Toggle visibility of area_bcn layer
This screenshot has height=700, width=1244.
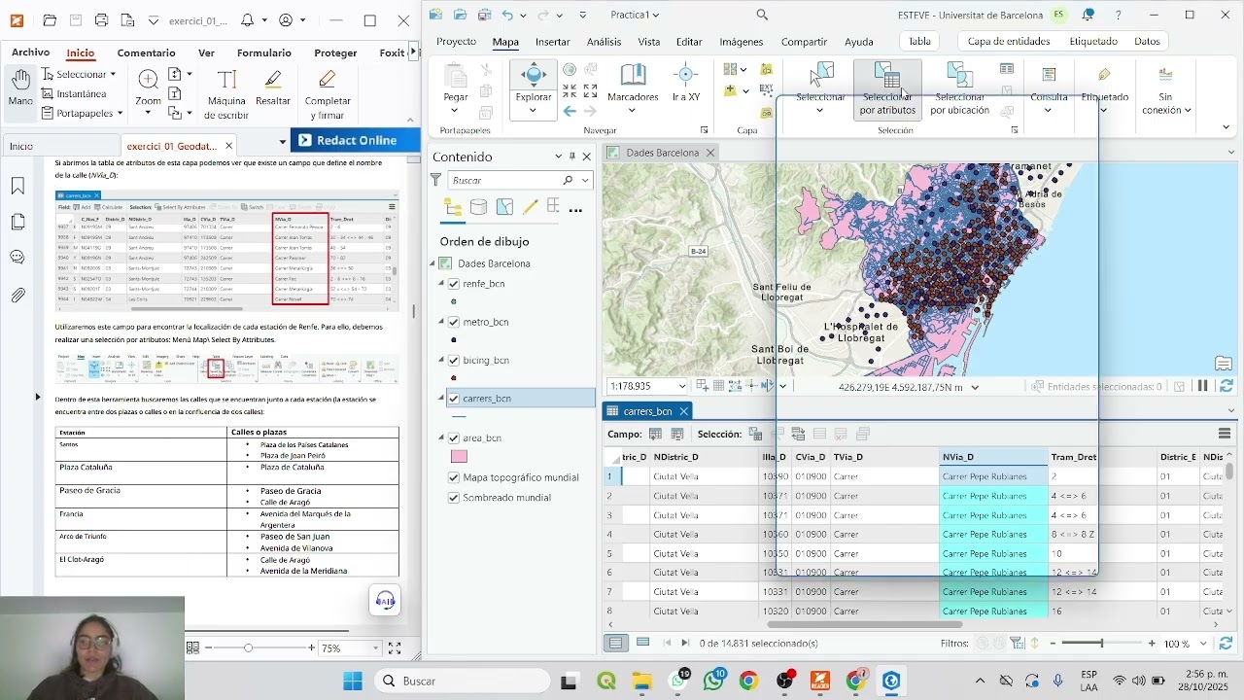454,438
